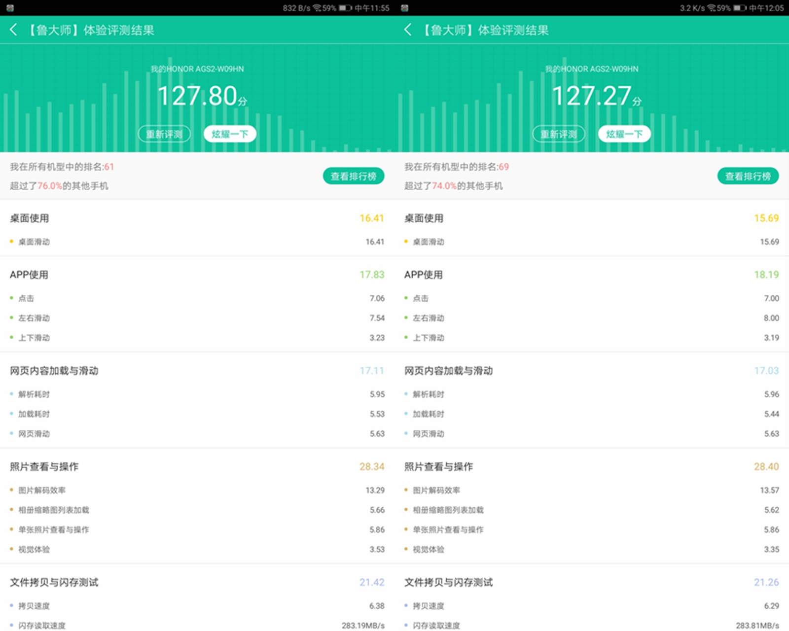This screenshot has height=631, width=789.
Task: Click the back arrow on the right result page
Action: pyautogui.click(x=408, y=30)
